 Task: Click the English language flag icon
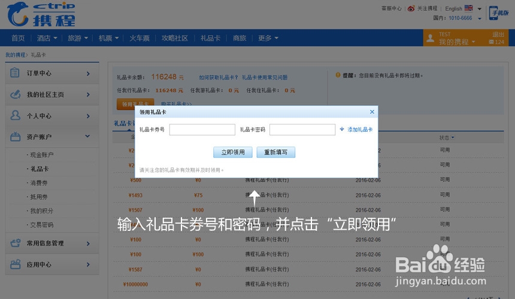point(469,8)
